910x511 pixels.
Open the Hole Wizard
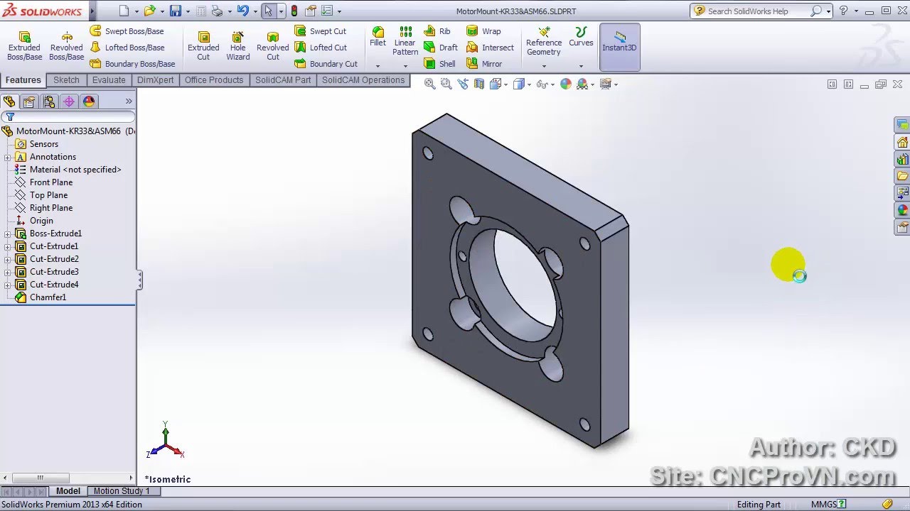click(x=238, y=46)
